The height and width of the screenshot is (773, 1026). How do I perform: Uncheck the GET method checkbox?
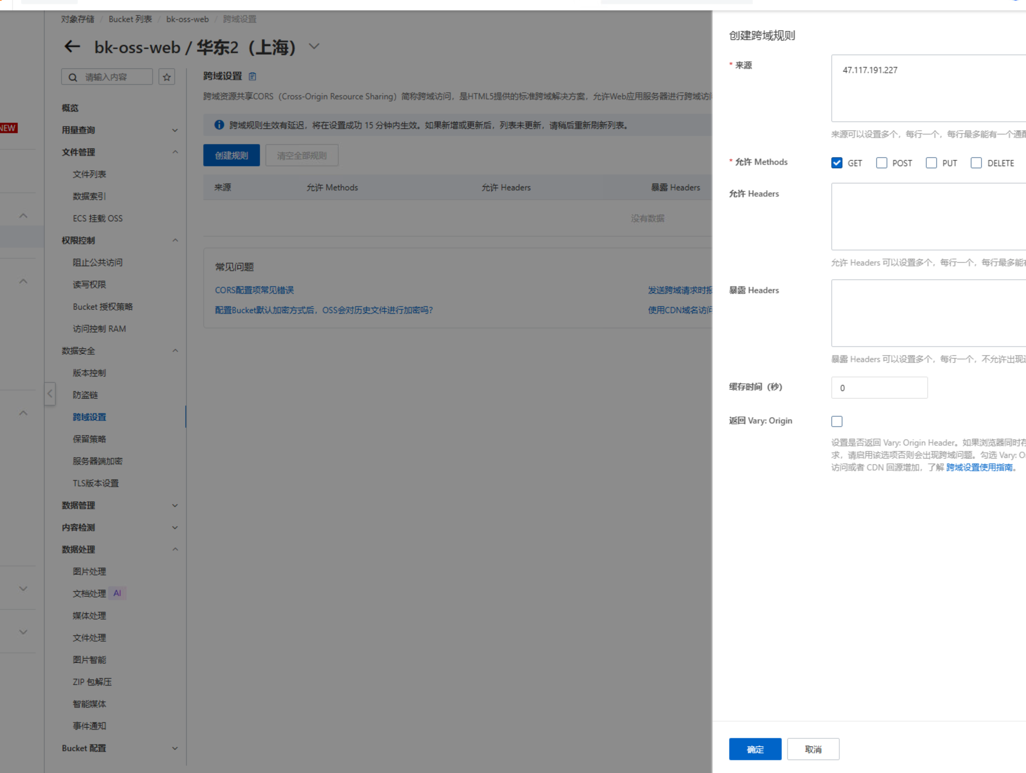click(836, 163)
